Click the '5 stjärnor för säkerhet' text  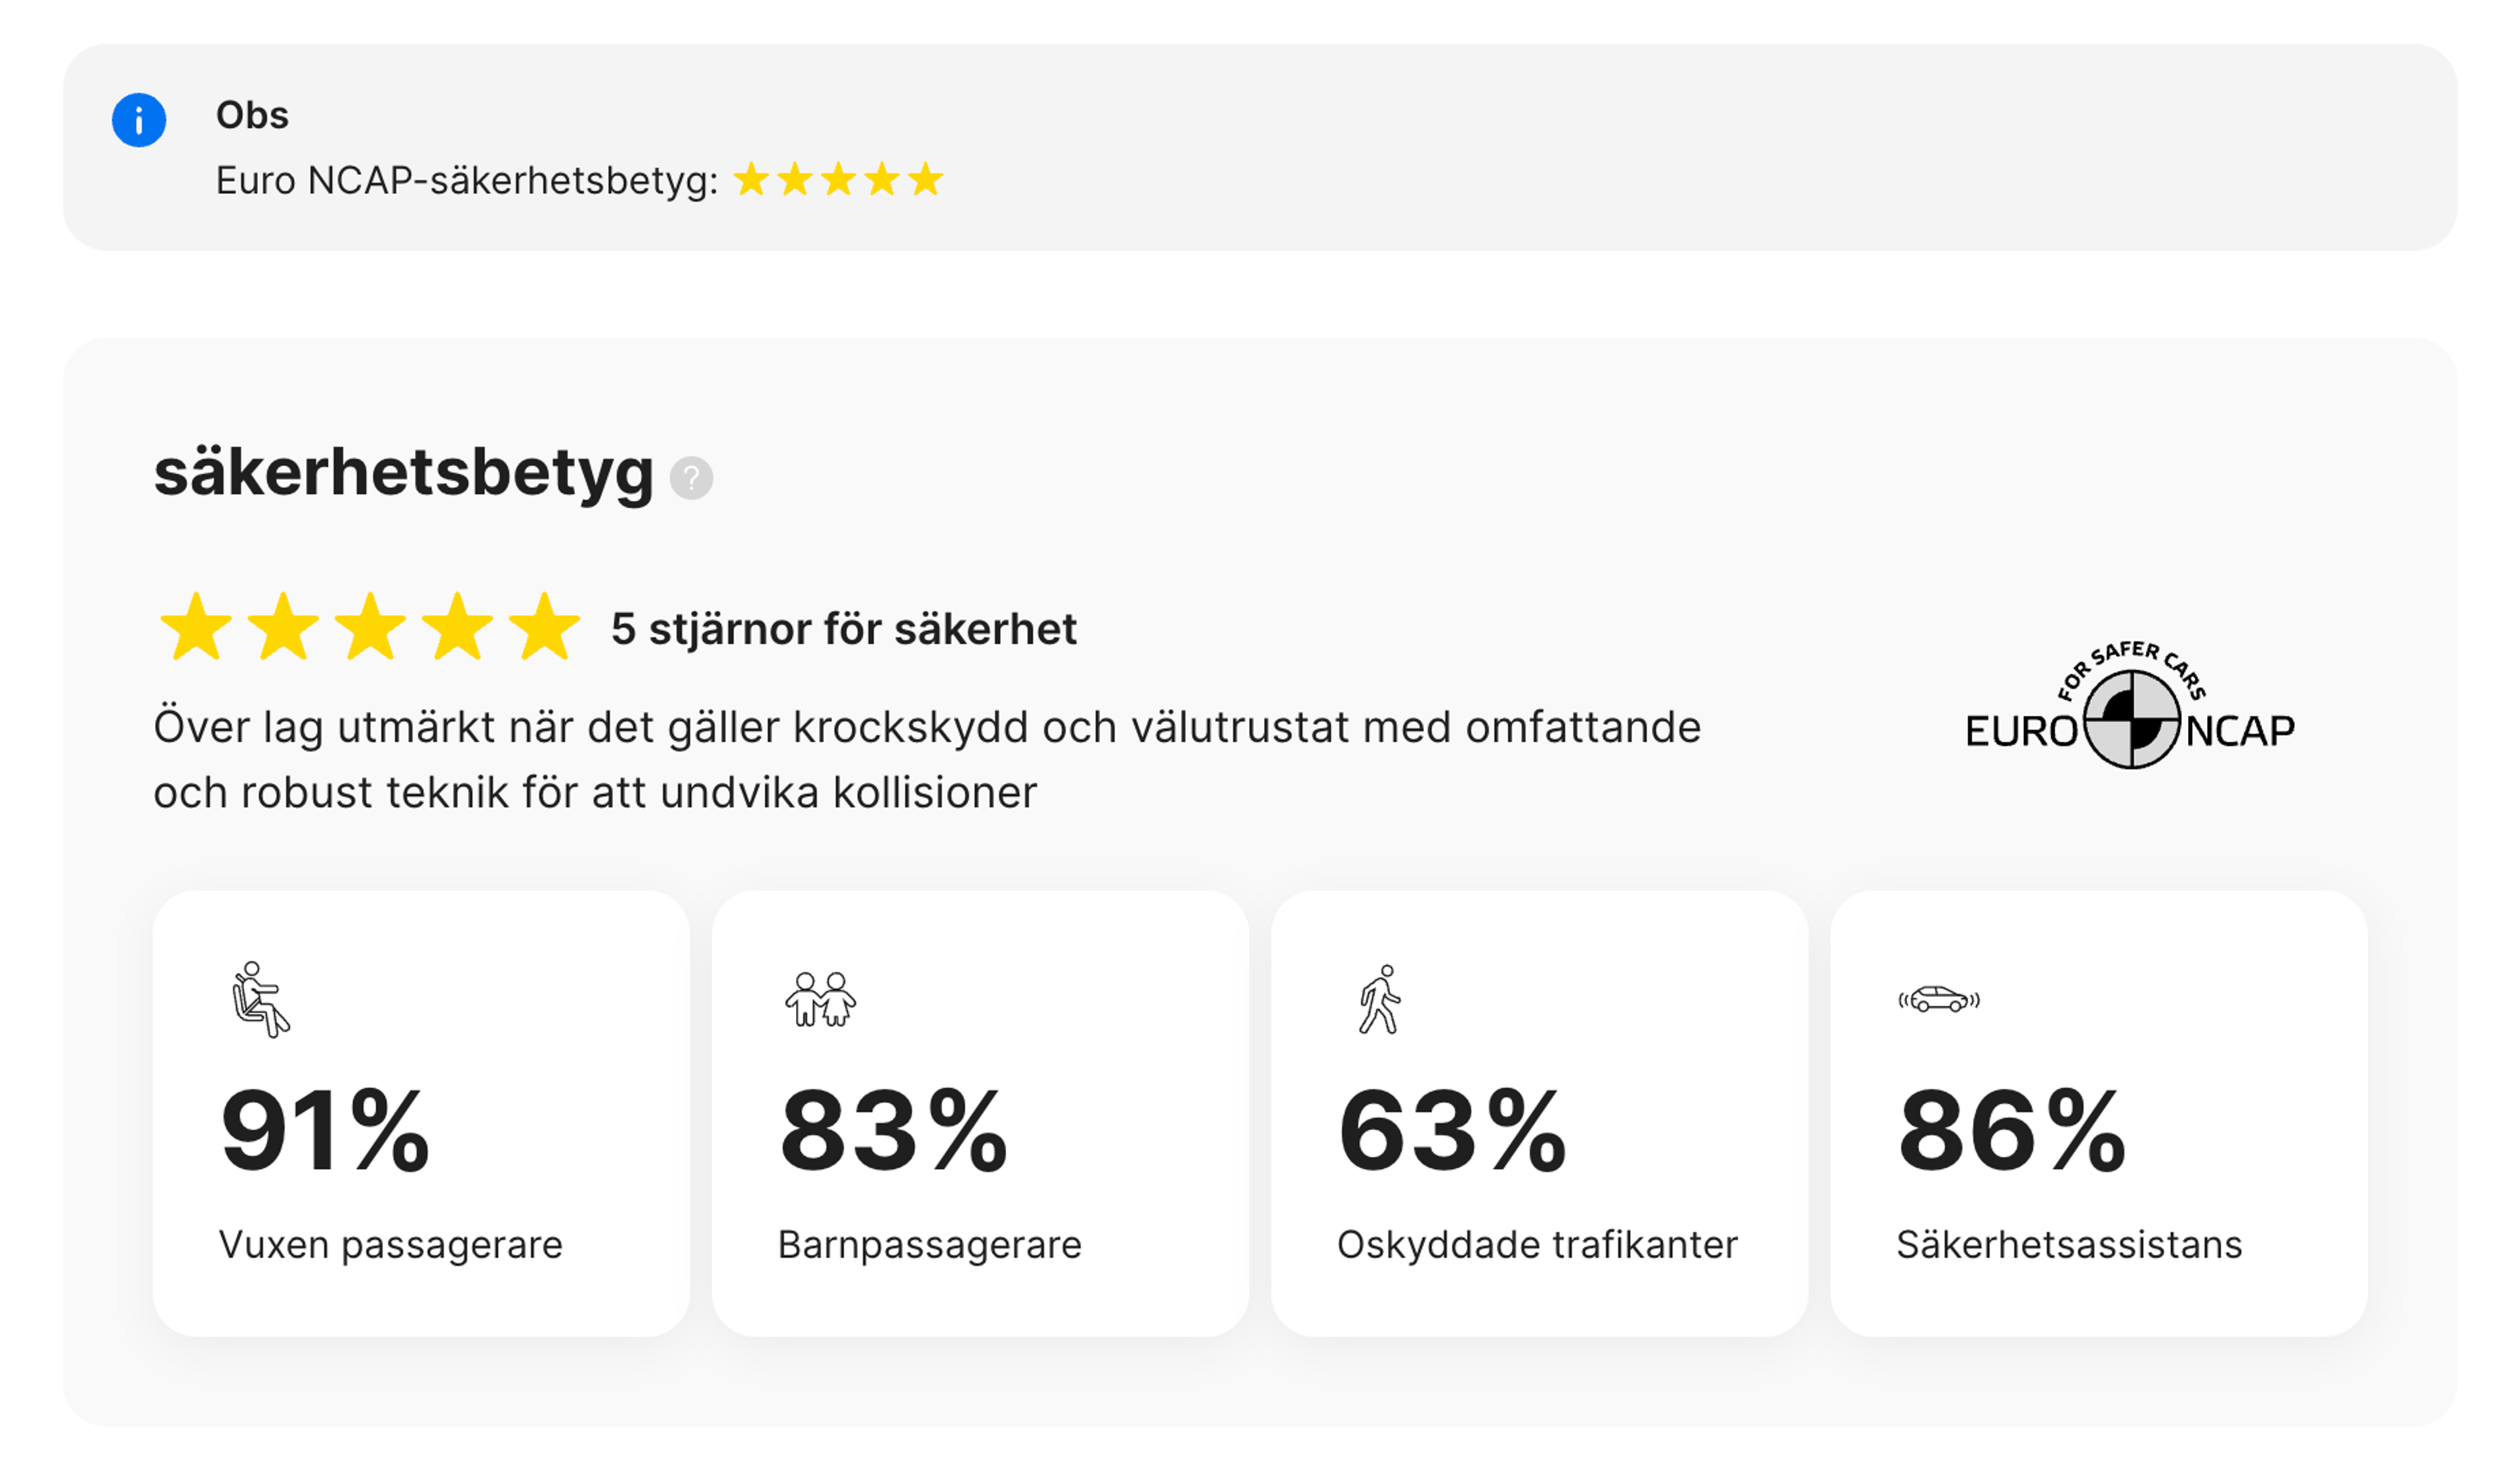pos(844,629)
